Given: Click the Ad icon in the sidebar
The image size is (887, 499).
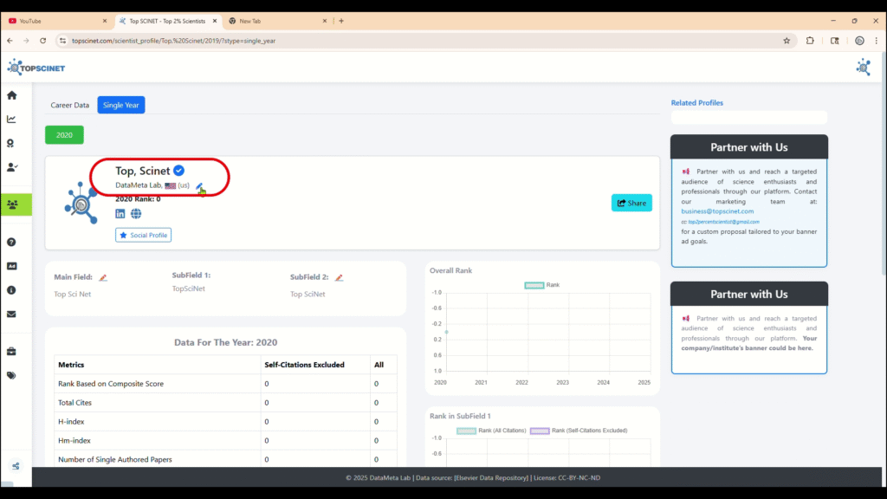Looking at the screenshot, I should 11,266.
